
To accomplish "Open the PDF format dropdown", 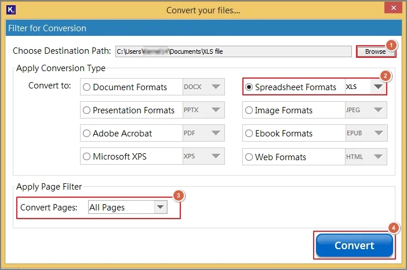I will [216, 134].
